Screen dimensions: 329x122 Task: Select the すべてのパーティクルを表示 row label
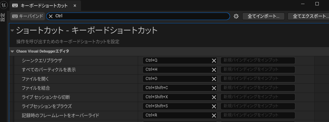pos(49,70)
